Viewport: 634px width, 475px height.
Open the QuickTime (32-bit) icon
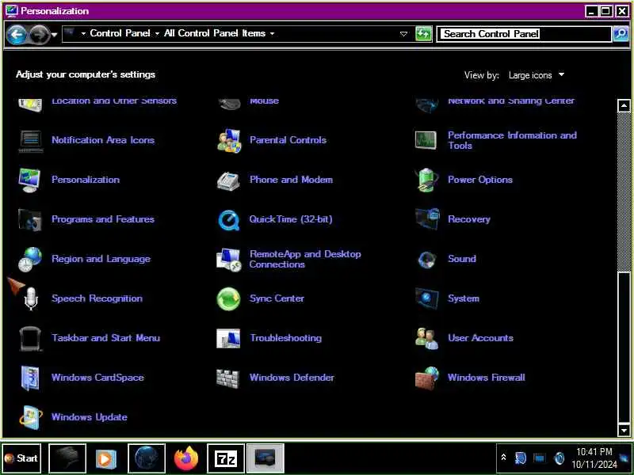pyautogui.click(x=229, y=220)
